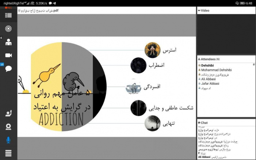Viewport: 256px width, 160px height.
Task: Click the anxiety (اضطراب) circular image
Action: coord(138,65)
